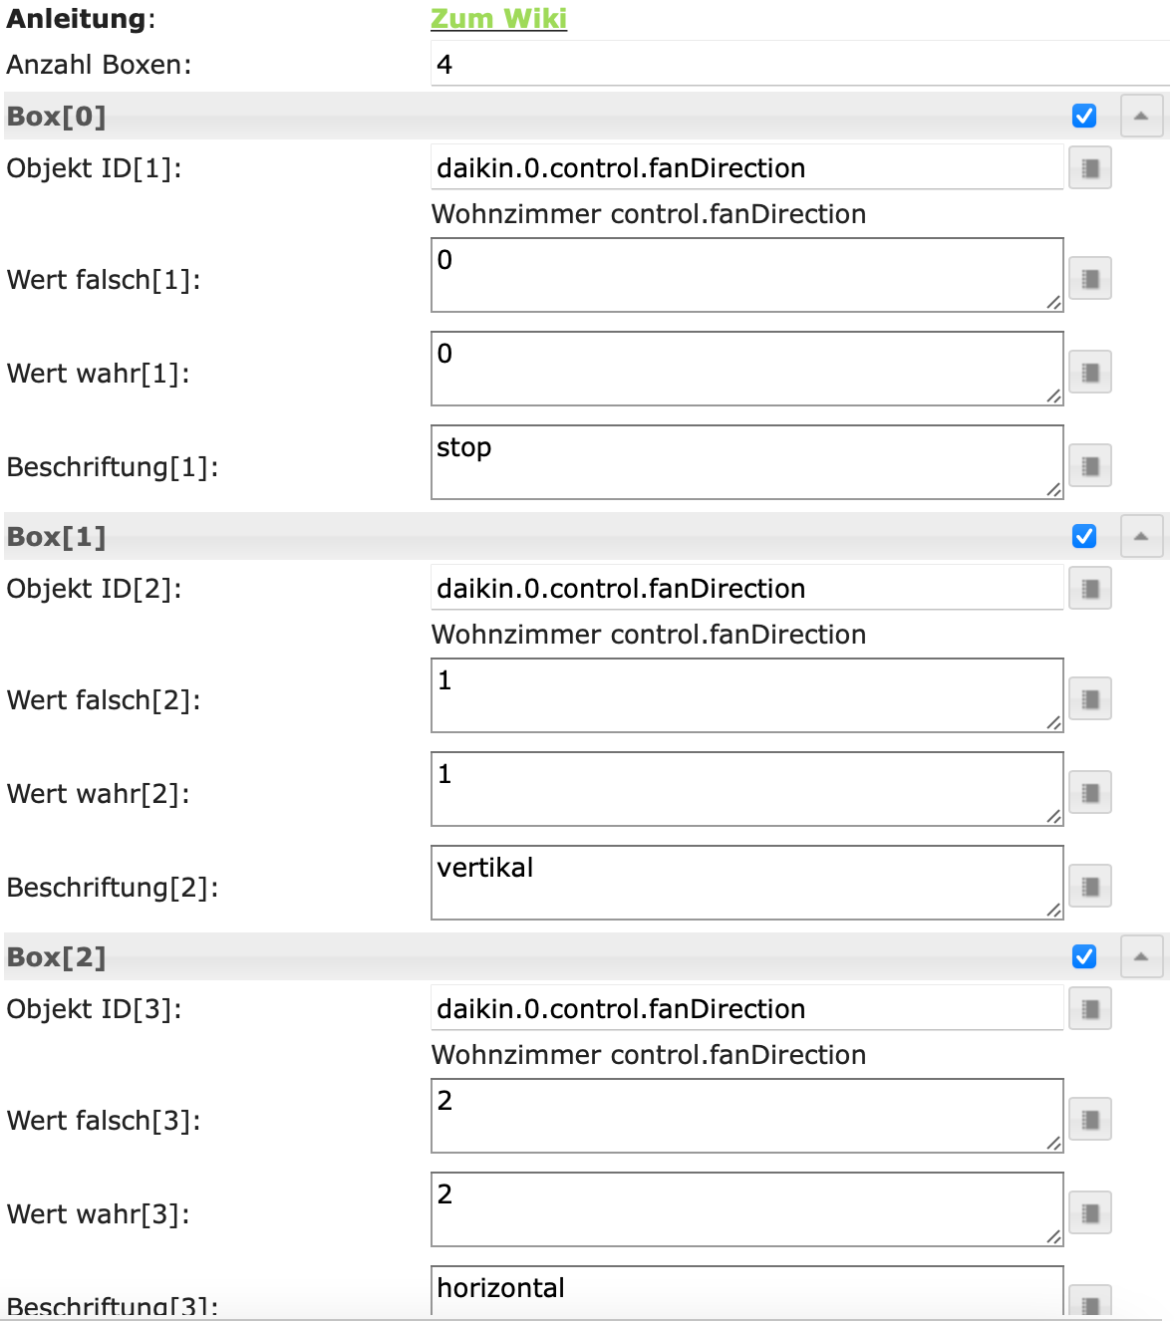Screen dimensions: 1174x1321
Task: Click the Objekt ID[2] text field
Action: (x=745, y=589)
